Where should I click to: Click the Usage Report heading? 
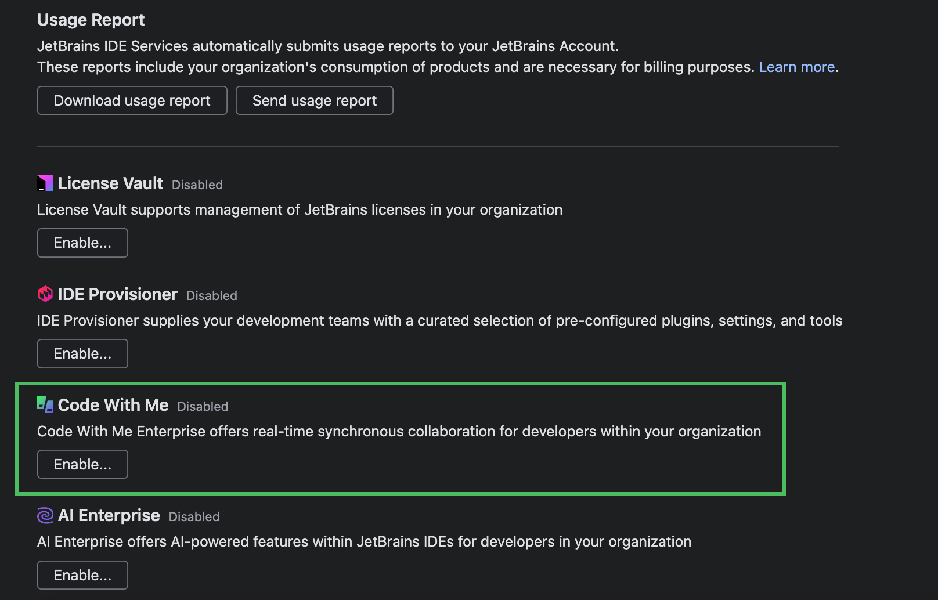pyautogui.click(x=91, y=19)
